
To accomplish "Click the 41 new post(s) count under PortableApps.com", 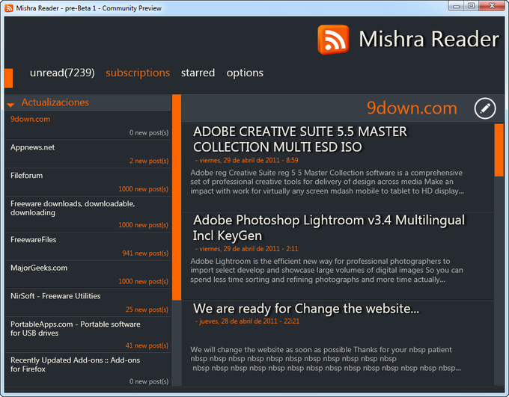I will (x=147, y=345).
